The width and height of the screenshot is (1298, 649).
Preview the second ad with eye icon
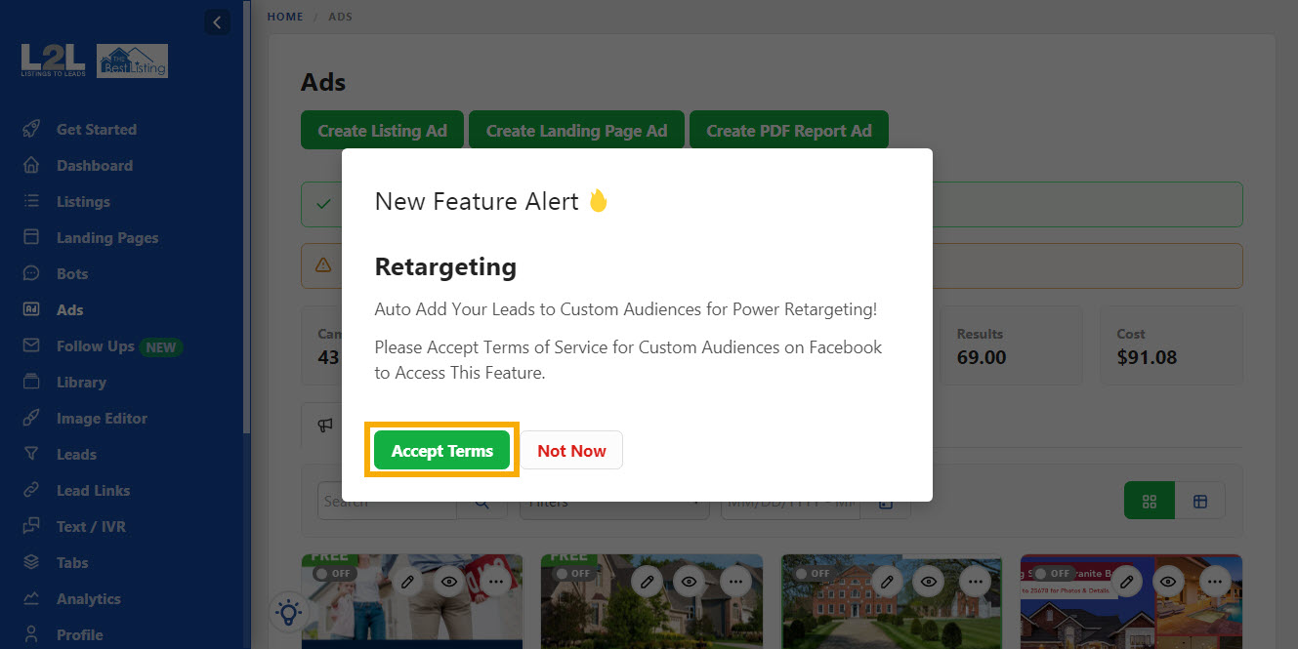(x=690, y=582)
